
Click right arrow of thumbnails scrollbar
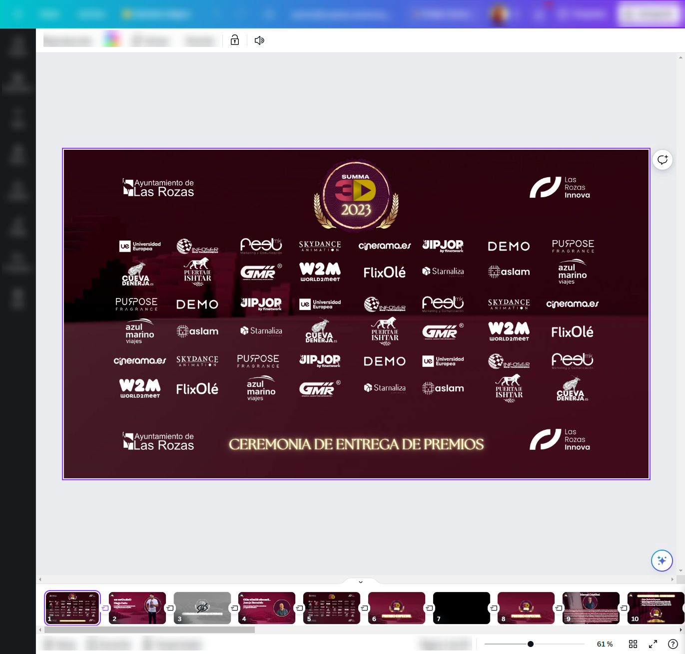tap(681, 630)
